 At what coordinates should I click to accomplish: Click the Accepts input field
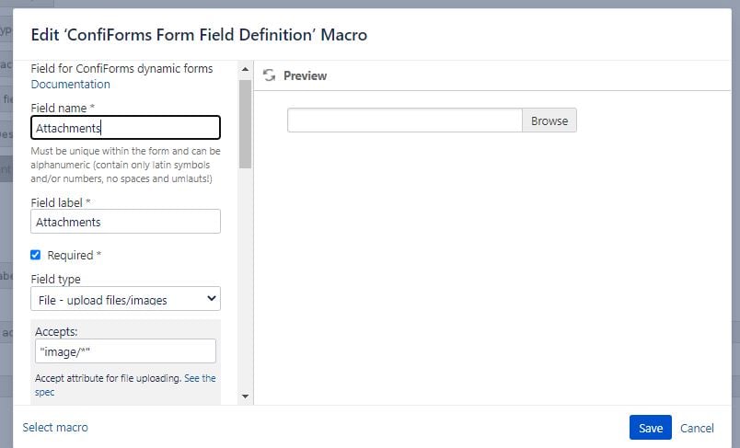(125, 351)
